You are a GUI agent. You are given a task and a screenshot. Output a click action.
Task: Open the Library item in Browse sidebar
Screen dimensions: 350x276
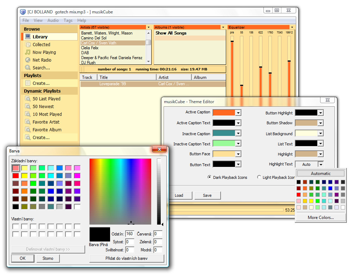50,37
